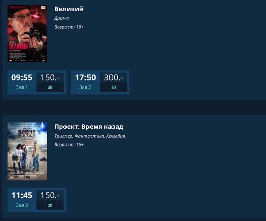266x221 pixels.
Task: Click the 2D badge of the 09:55 session
Action: tap(50, 87)
